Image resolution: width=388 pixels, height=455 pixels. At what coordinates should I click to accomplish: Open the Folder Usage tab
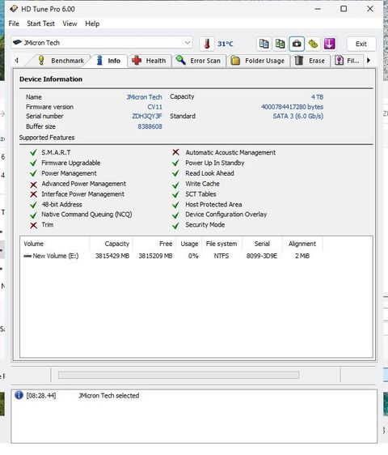[258, 61]
